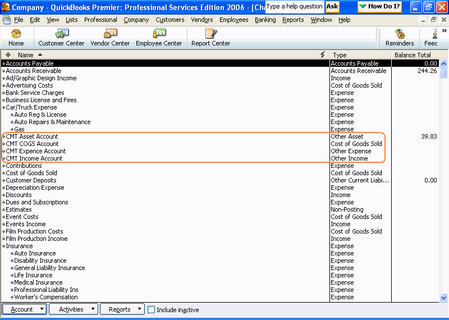Open the Home icon in toolbar
This screenshot has height=320, width=449.
pos(16,38)
